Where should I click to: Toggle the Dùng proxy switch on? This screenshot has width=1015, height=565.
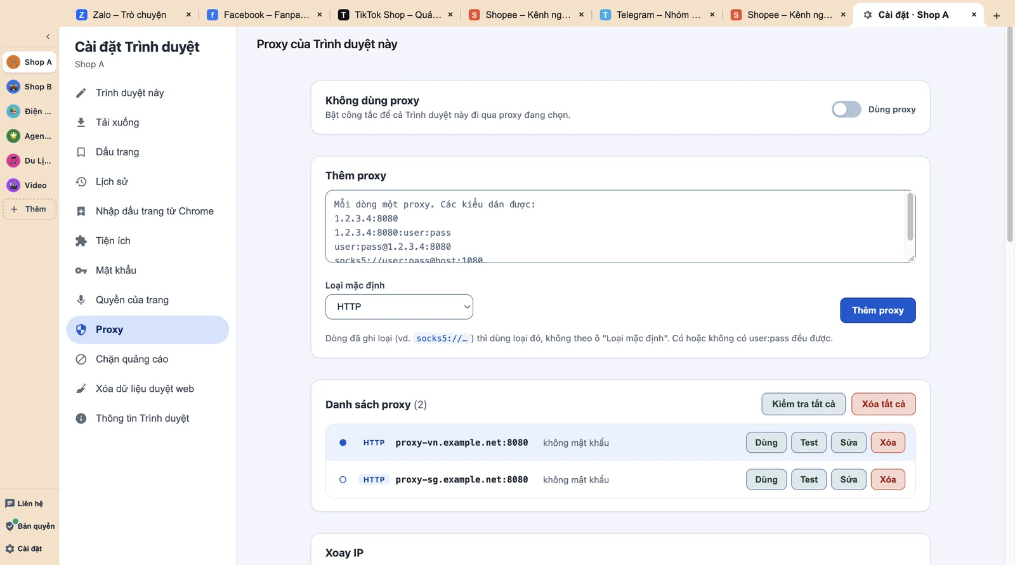[846, 110]
